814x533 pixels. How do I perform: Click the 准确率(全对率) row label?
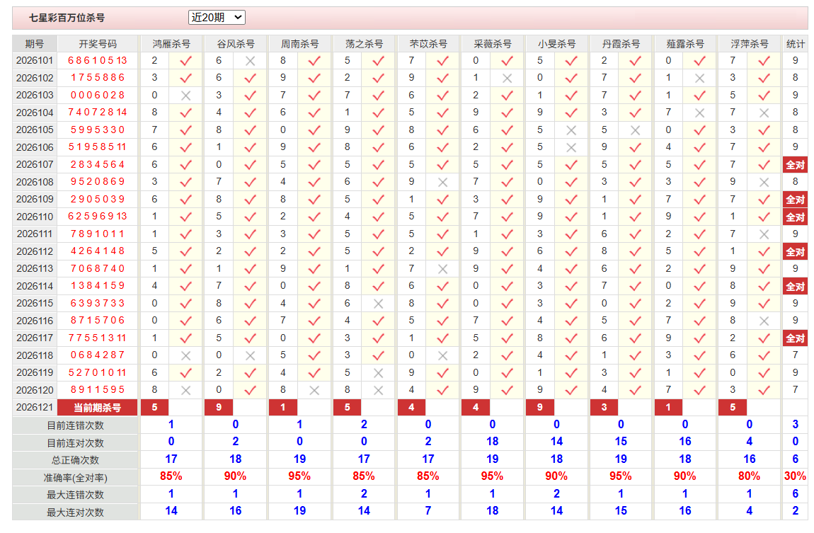75,478
